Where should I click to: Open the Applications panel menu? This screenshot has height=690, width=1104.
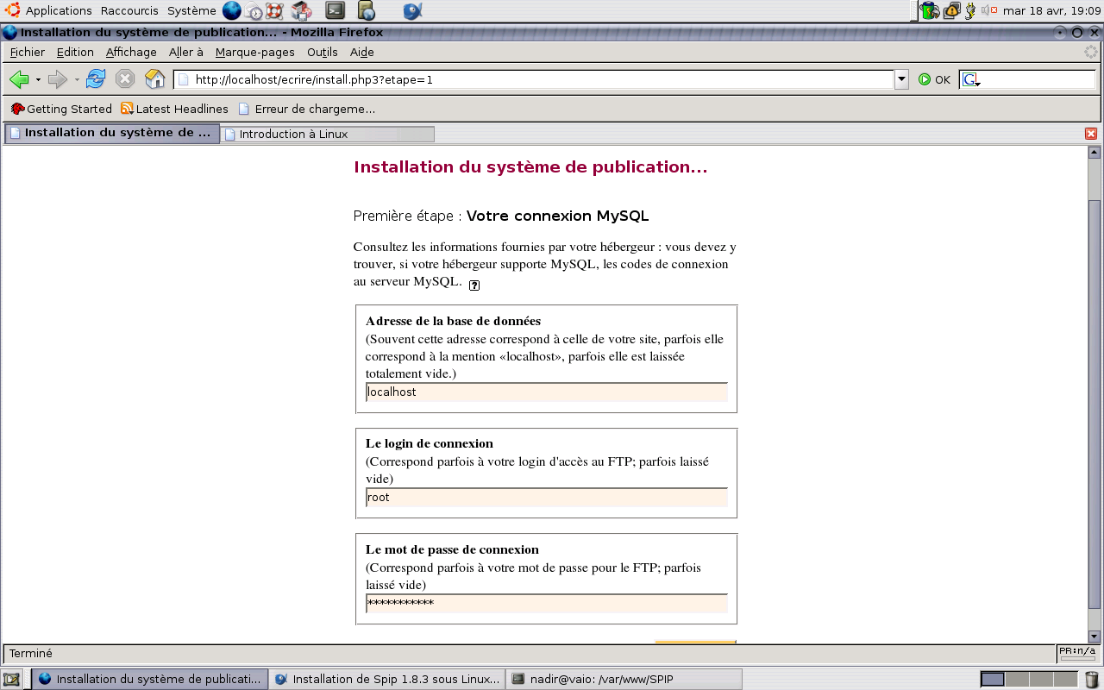pos(59,10)
